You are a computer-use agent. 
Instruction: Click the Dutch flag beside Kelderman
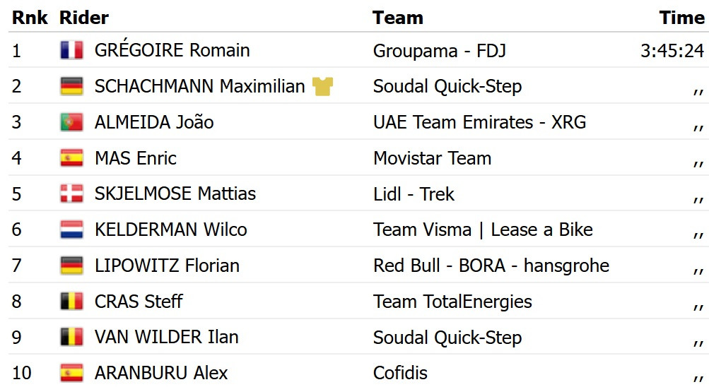(x=71, y=230)
